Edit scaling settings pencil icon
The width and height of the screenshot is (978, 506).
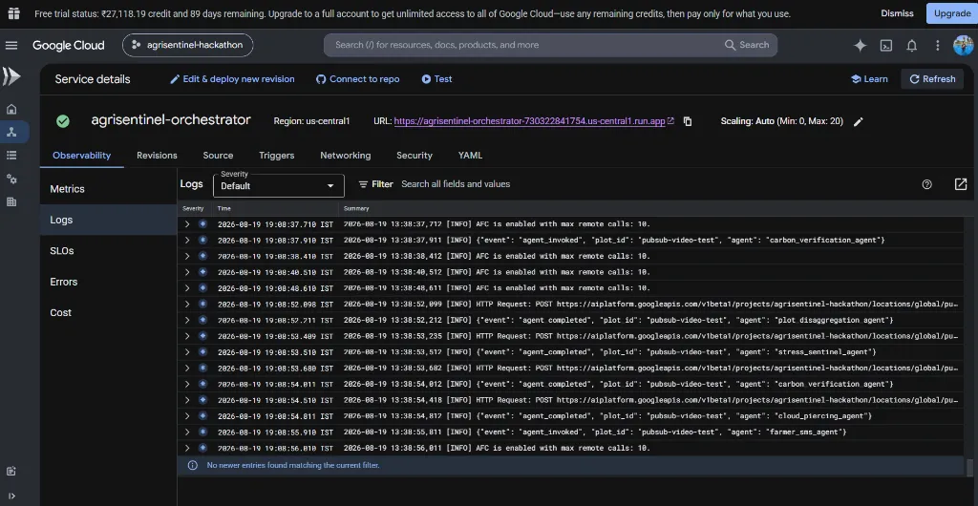click(x=859, y=121)
